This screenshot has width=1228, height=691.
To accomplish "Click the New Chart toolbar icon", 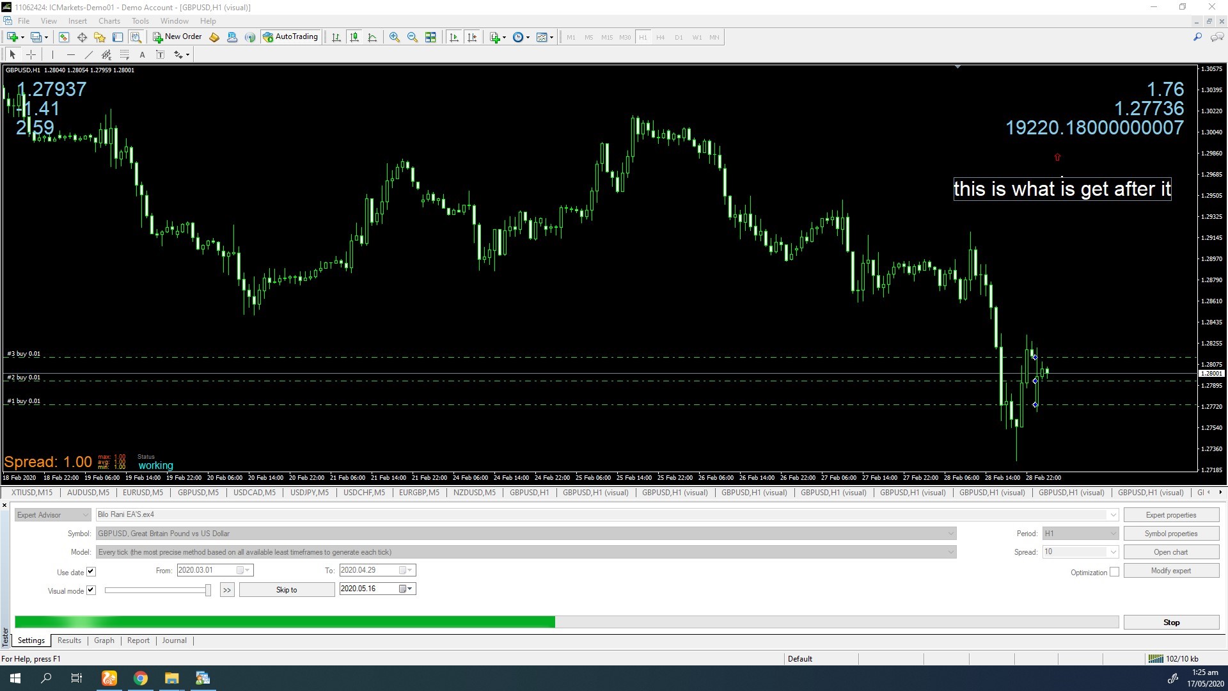I will click(15, 37).
